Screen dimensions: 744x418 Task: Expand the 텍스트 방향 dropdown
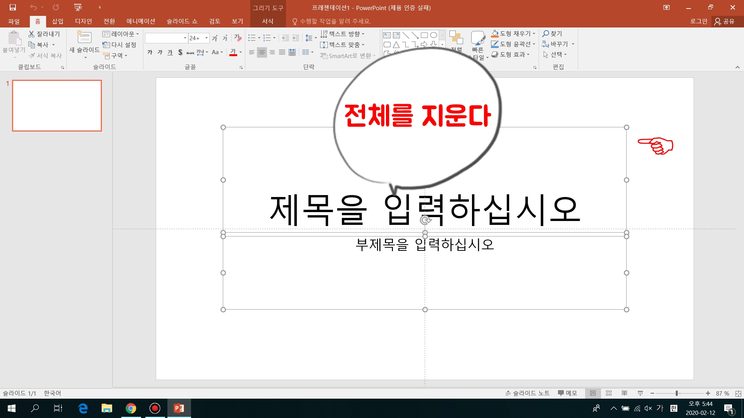click(363, 34)
